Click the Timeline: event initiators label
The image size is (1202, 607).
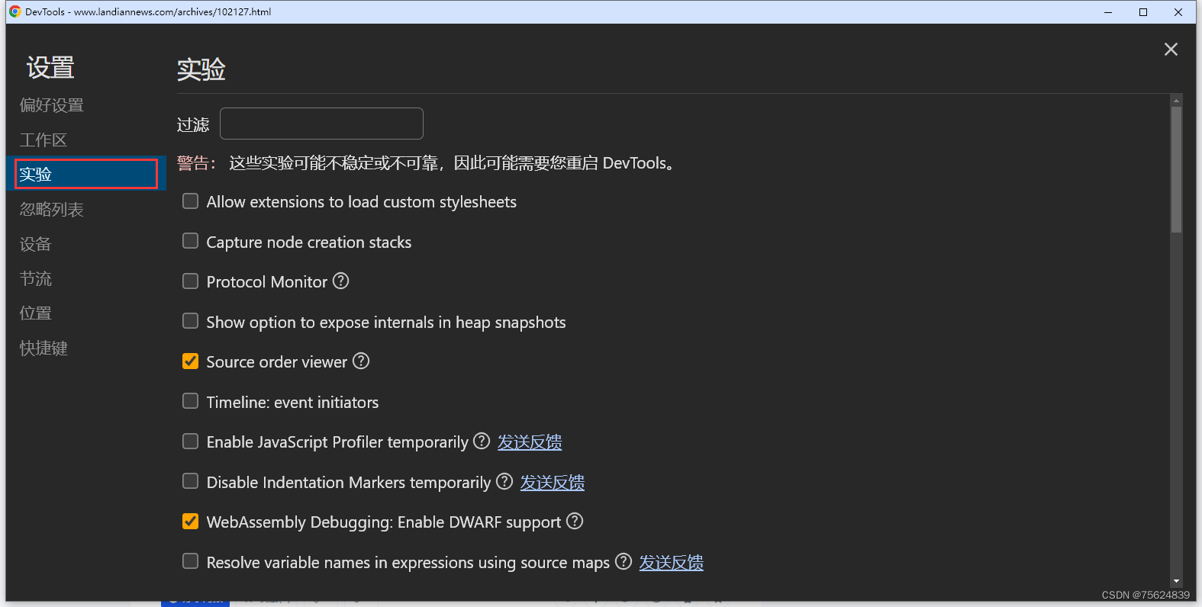(x=292, y=402)
